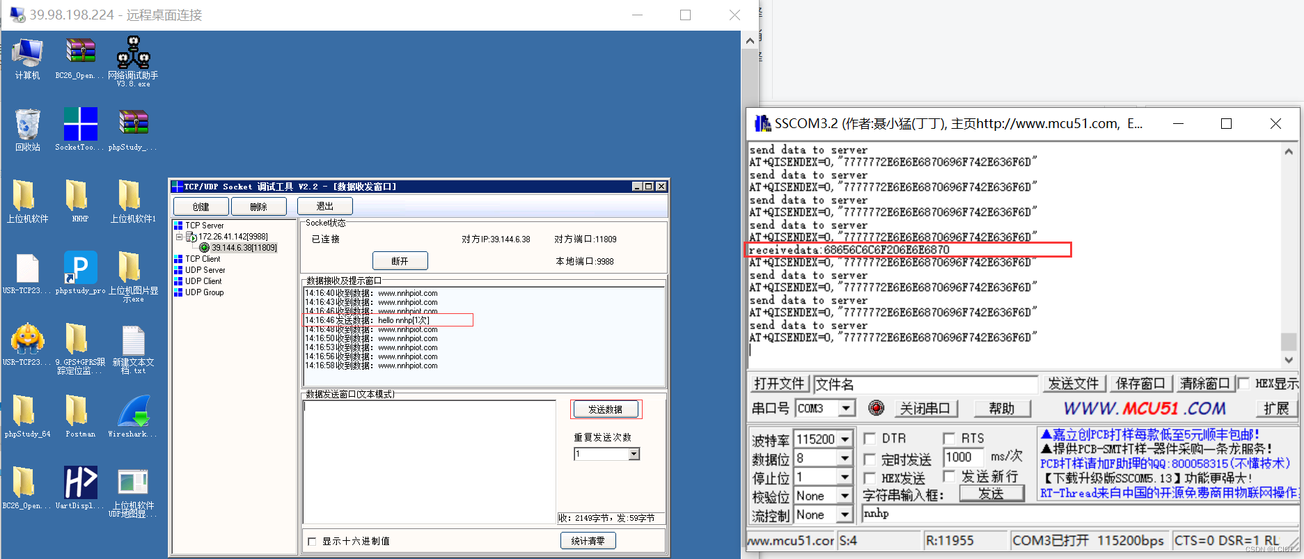Screen dimensions: 1304x559
Task: Click 断开 to disconnect the socket
Action: tap(400, 261)
